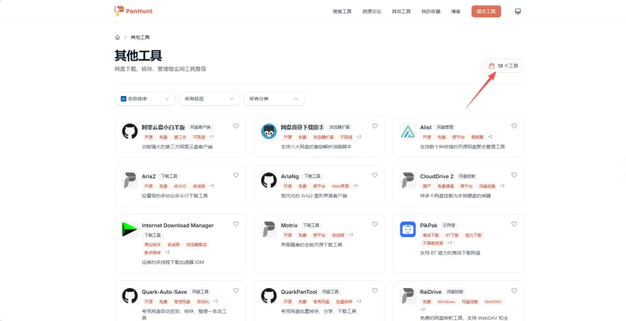The image size is (626, 321).
Task: Click the PanHunt logo
Action: [x=134, y=11]
